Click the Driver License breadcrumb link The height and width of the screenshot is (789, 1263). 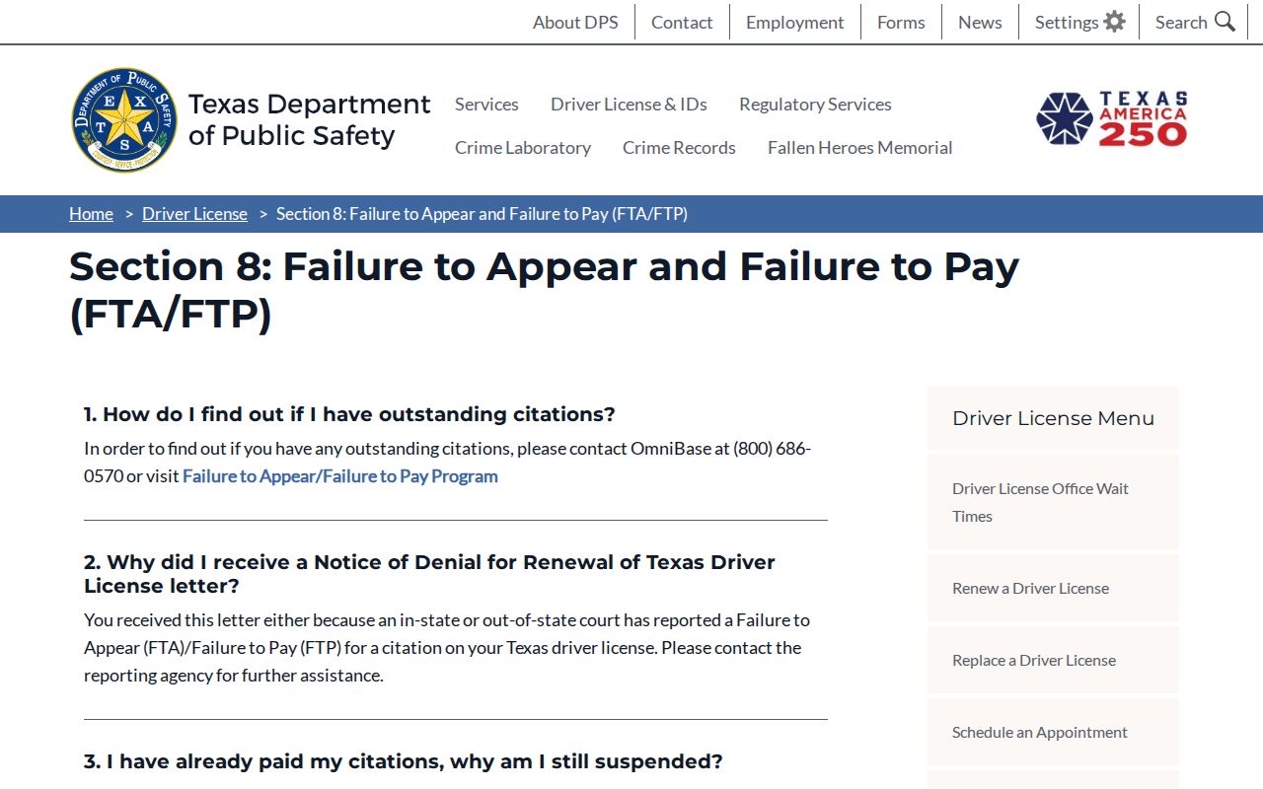coord(194,214)
